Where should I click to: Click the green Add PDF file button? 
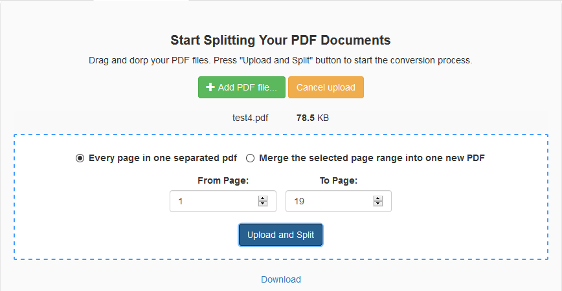[242, 87]
